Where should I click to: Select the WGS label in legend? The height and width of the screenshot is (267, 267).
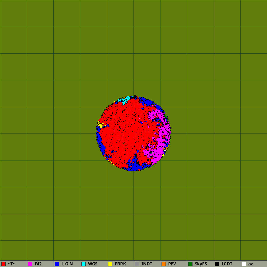coord(93,264)
